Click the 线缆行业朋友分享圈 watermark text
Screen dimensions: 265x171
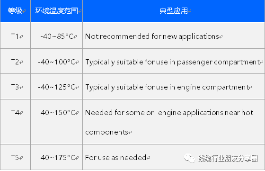click(x=228, y=159)
